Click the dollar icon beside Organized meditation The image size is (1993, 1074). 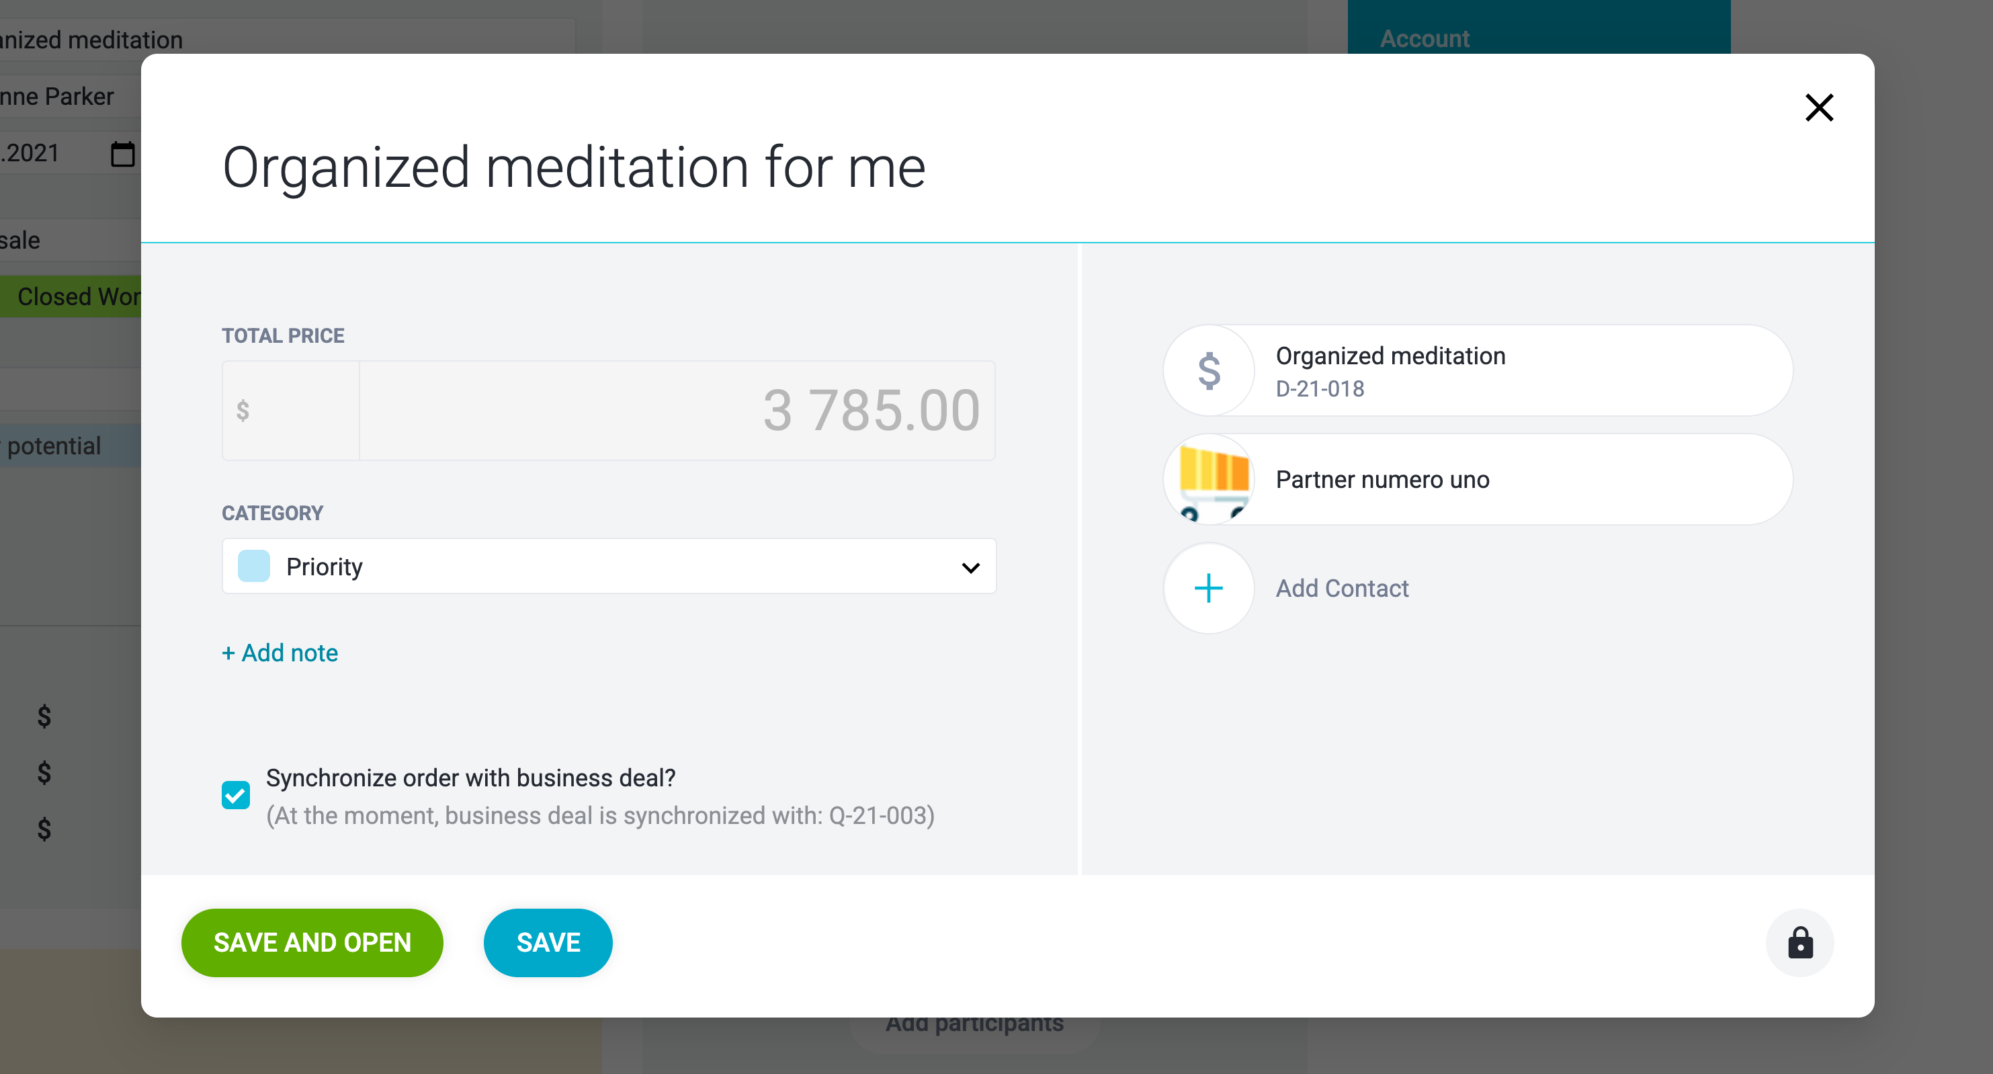click(x=1208, y=370)
